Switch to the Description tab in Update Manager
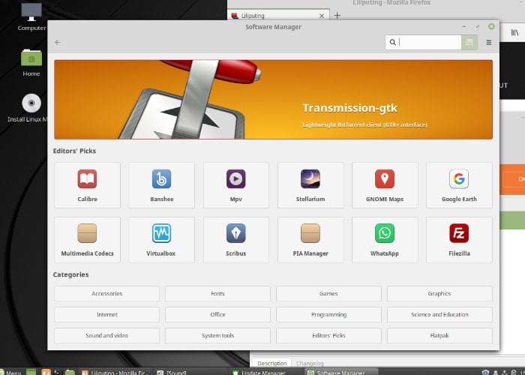 271,363
